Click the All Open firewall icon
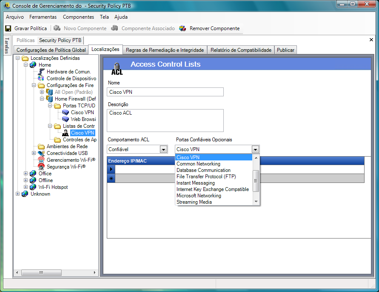The width and height of the screenshot is (379, 292). pos(49,92)
